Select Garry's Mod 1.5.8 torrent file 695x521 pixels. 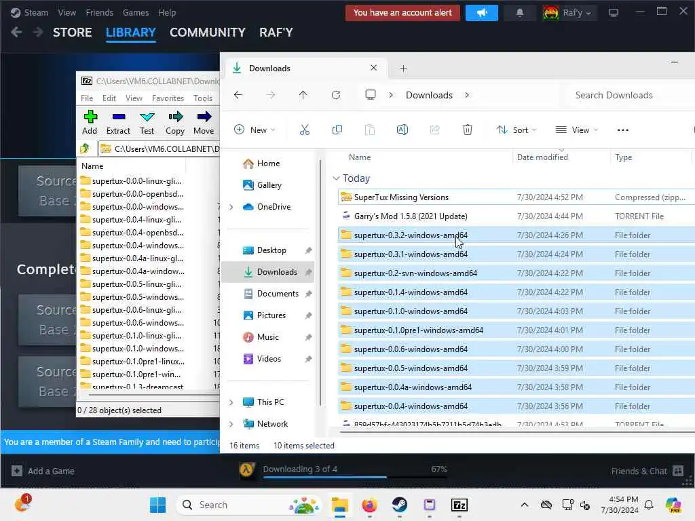[x=516, y=216]
